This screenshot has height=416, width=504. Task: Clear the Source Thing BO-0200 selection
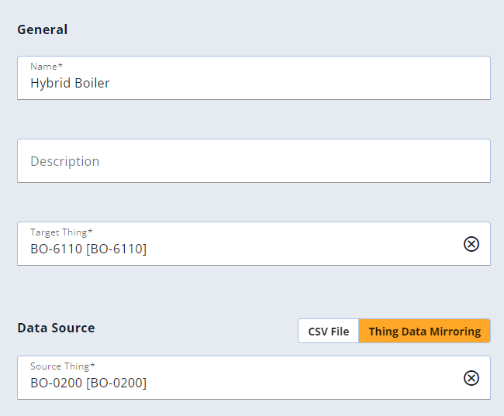point(471,378)
